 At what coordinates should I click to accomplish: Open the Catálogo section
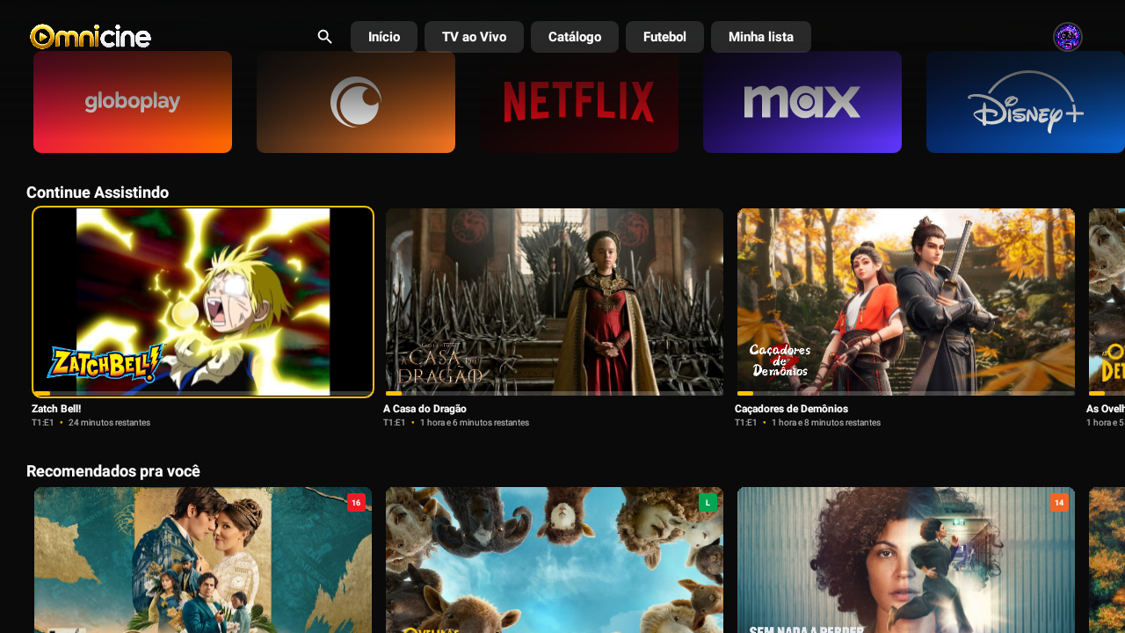point(575,37)
